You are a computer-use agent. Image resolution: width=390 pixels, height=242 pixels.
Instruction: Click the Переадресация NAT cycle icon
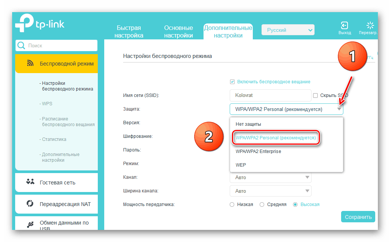(30, 204)
